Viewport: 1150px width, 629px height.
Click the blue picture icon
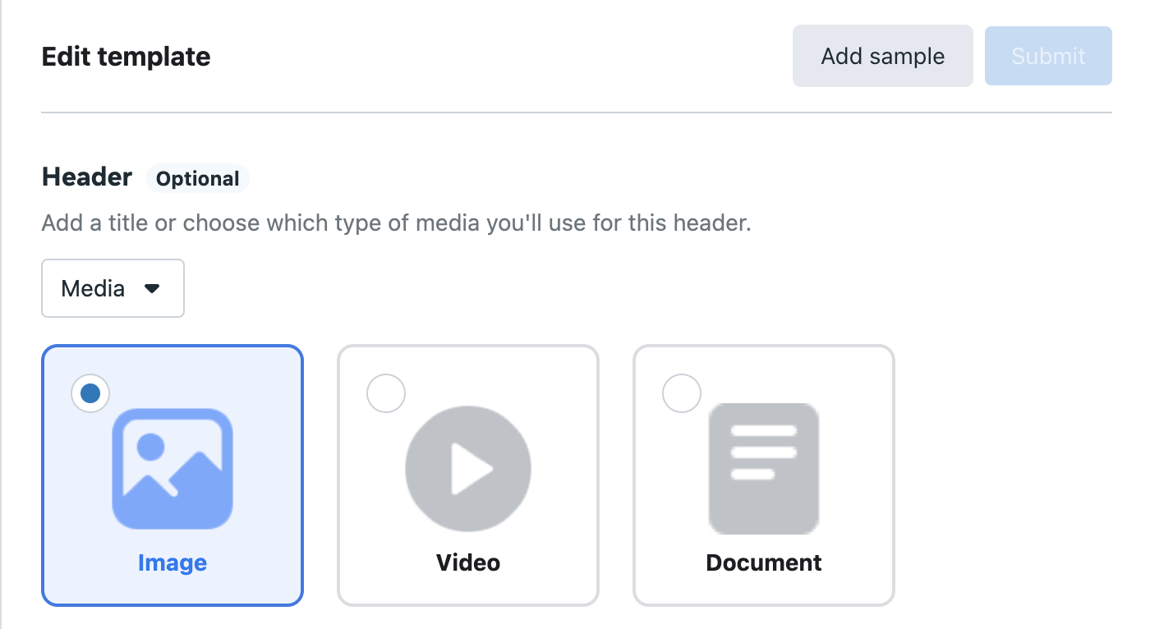pos(172,469)
